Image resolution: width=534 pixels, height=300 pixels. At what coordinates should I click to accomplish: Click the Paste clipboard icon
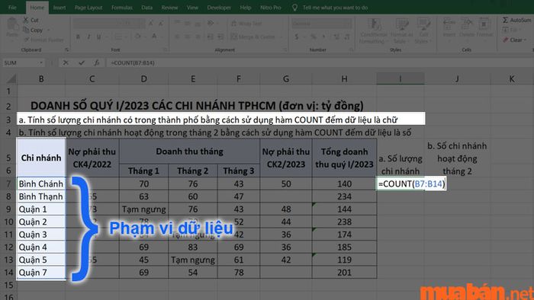[x=12, y=24]
